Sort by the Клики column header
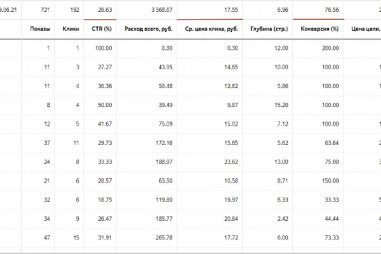Screen dimensions: 381x254 (x=71, y=29)
